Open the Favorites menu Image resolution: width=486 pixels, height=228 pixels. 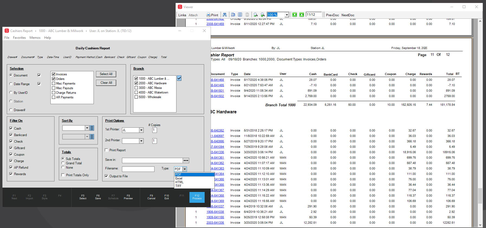[19, 38]
